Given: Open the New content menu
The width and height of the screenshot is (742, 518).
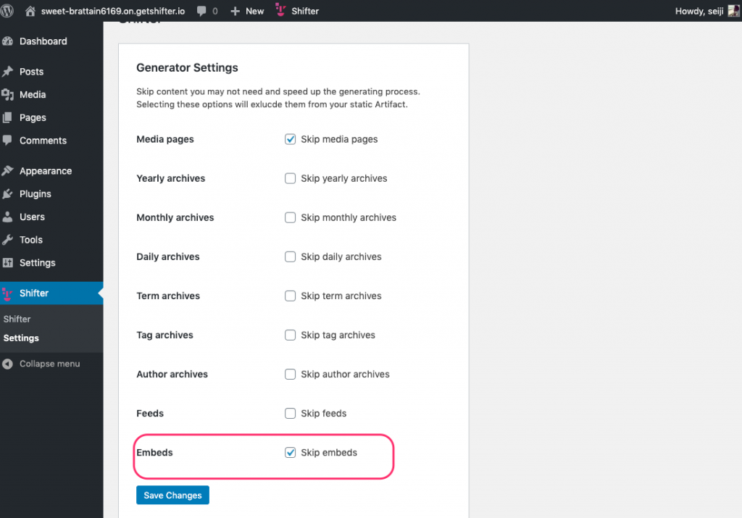Looking at the screenshot, I should tap(247, 11).
